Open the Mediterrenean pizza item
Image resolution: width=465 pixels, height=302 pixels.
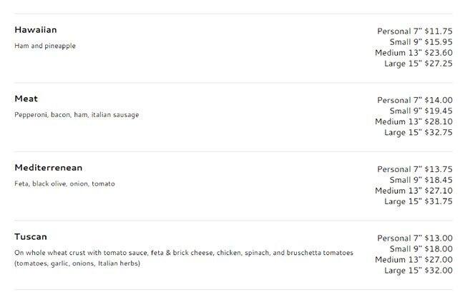(x=49, y=168)
